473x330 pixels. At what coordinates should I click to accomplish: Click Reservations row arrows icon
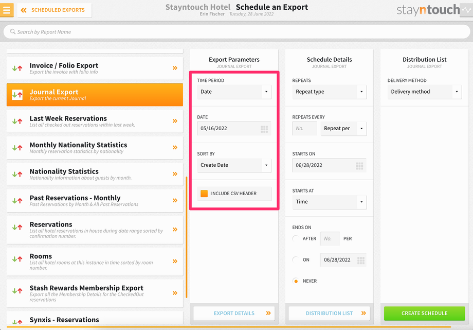point(17,227)
